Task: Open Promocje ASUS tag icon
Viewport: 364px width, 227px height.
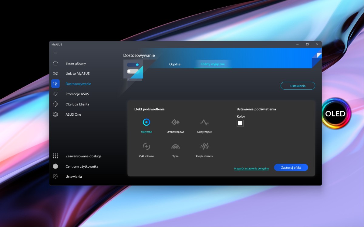Action: [x=56, y=94]
